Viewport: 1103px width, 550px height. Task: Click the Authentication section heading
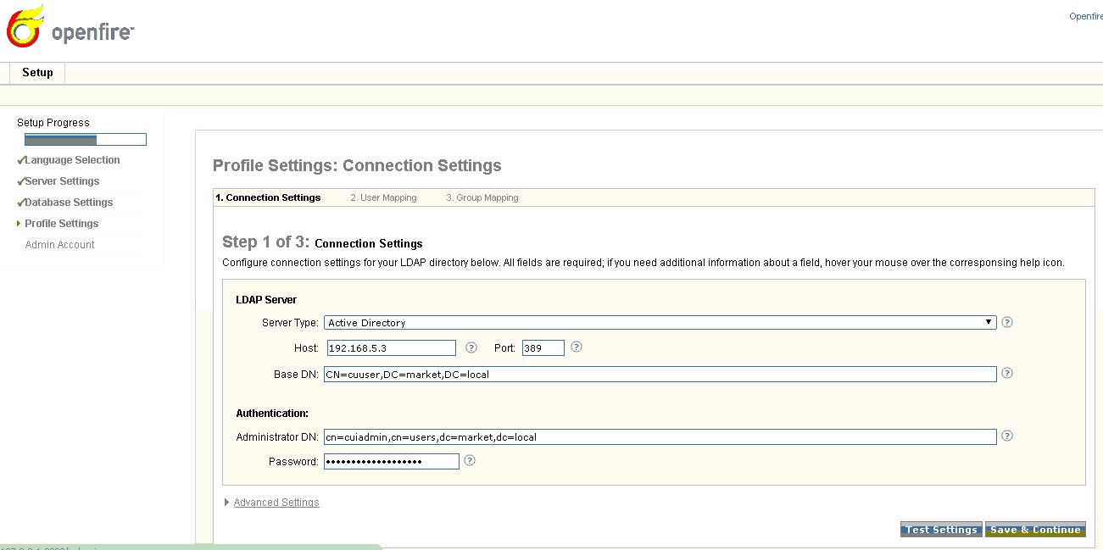(272, 414)
